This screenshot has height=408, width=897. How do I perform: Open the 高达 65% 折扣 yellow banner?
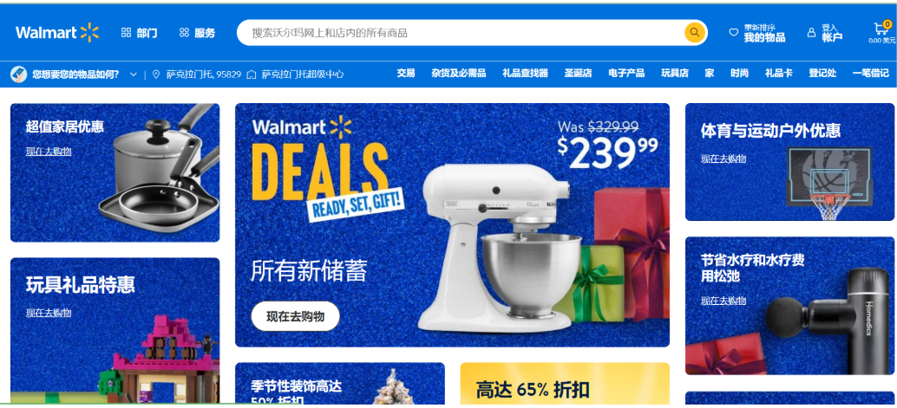click(x=565, y=383)
